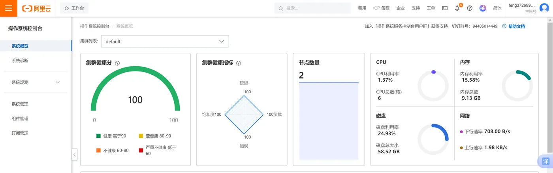Open the 费用 menu
This screenshot has width=553, height=173.
pos(362,8)
